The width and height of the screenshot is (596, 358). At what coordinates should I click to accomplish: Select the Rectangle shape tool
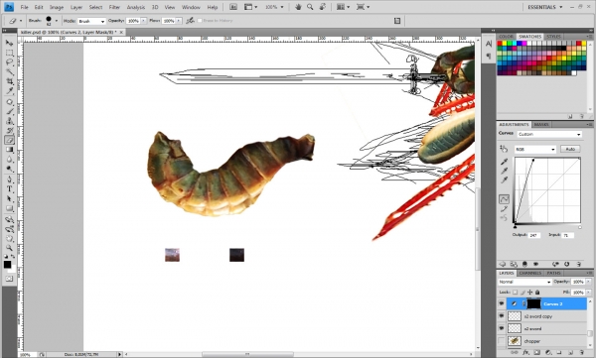point(9,208)
